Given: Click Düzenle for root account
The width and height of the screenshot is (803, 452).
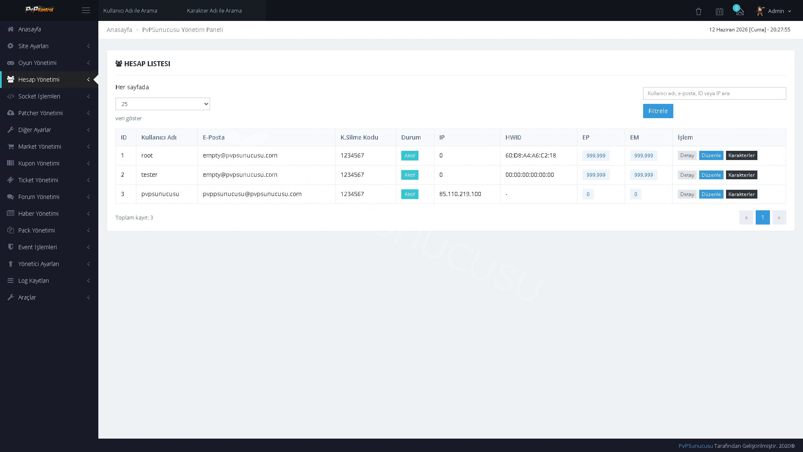Looking at the screenshot, I should click(x=711, y=155).
